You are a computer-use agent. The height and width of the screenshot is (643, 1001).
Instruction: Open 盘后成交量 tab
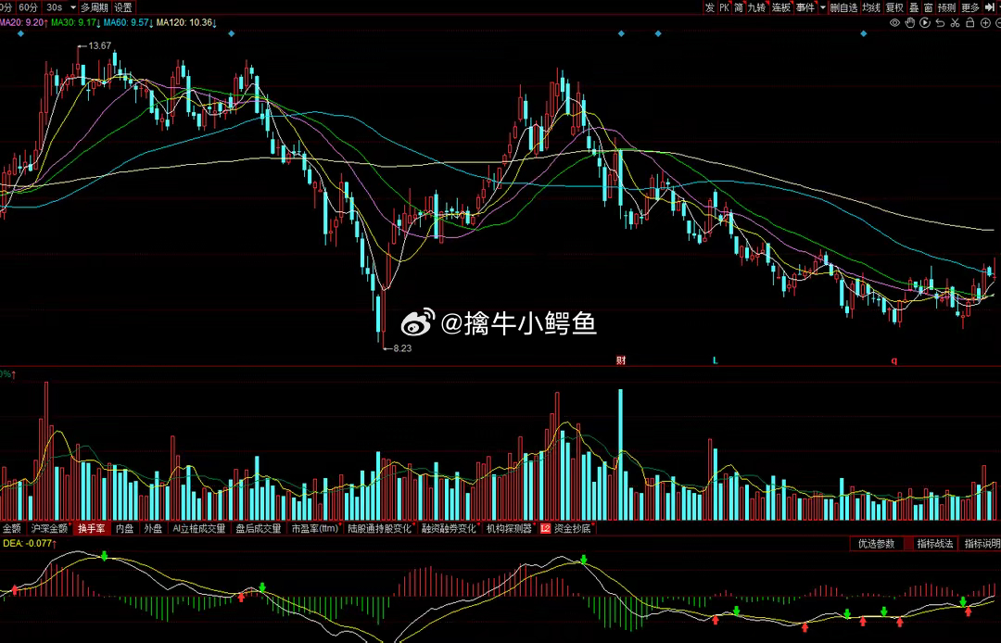(258, 528)
